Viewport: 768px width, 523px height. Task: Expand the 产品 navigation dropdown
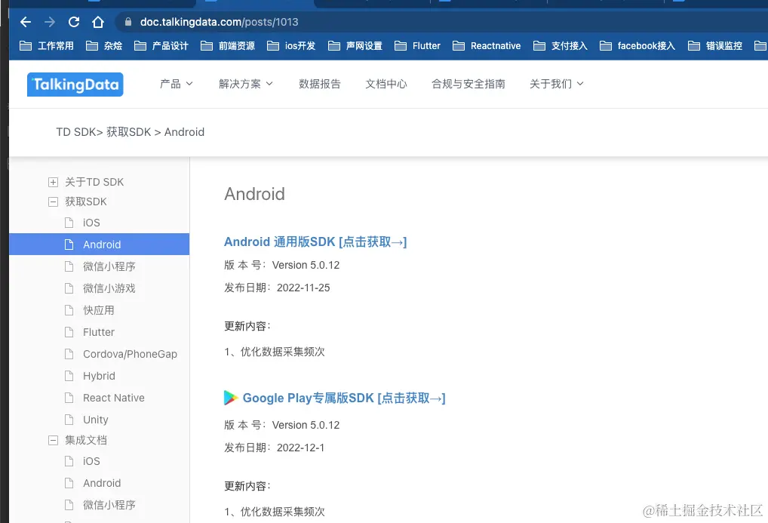point(176,84)
